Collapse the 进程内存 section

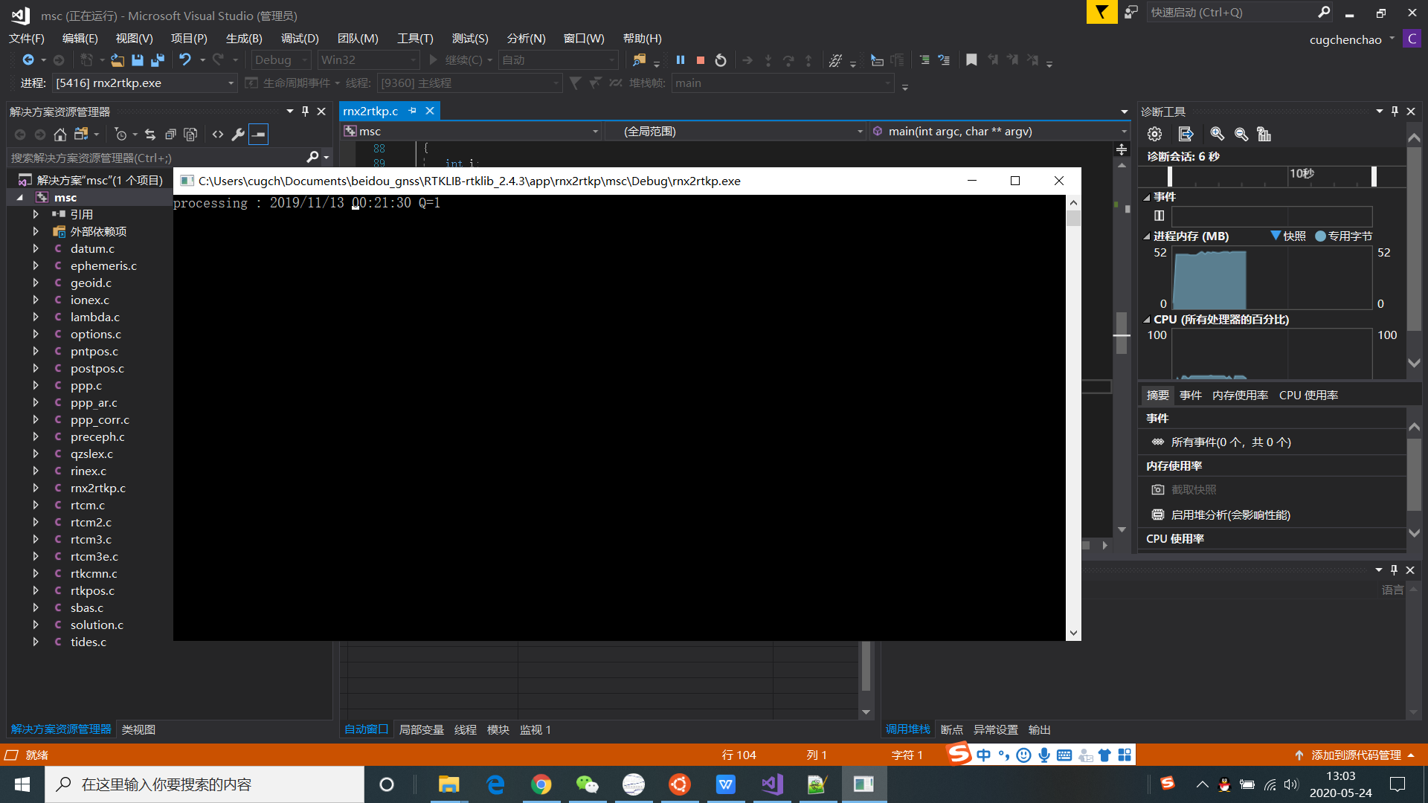pyautogui.click(x=1147, y=236)
